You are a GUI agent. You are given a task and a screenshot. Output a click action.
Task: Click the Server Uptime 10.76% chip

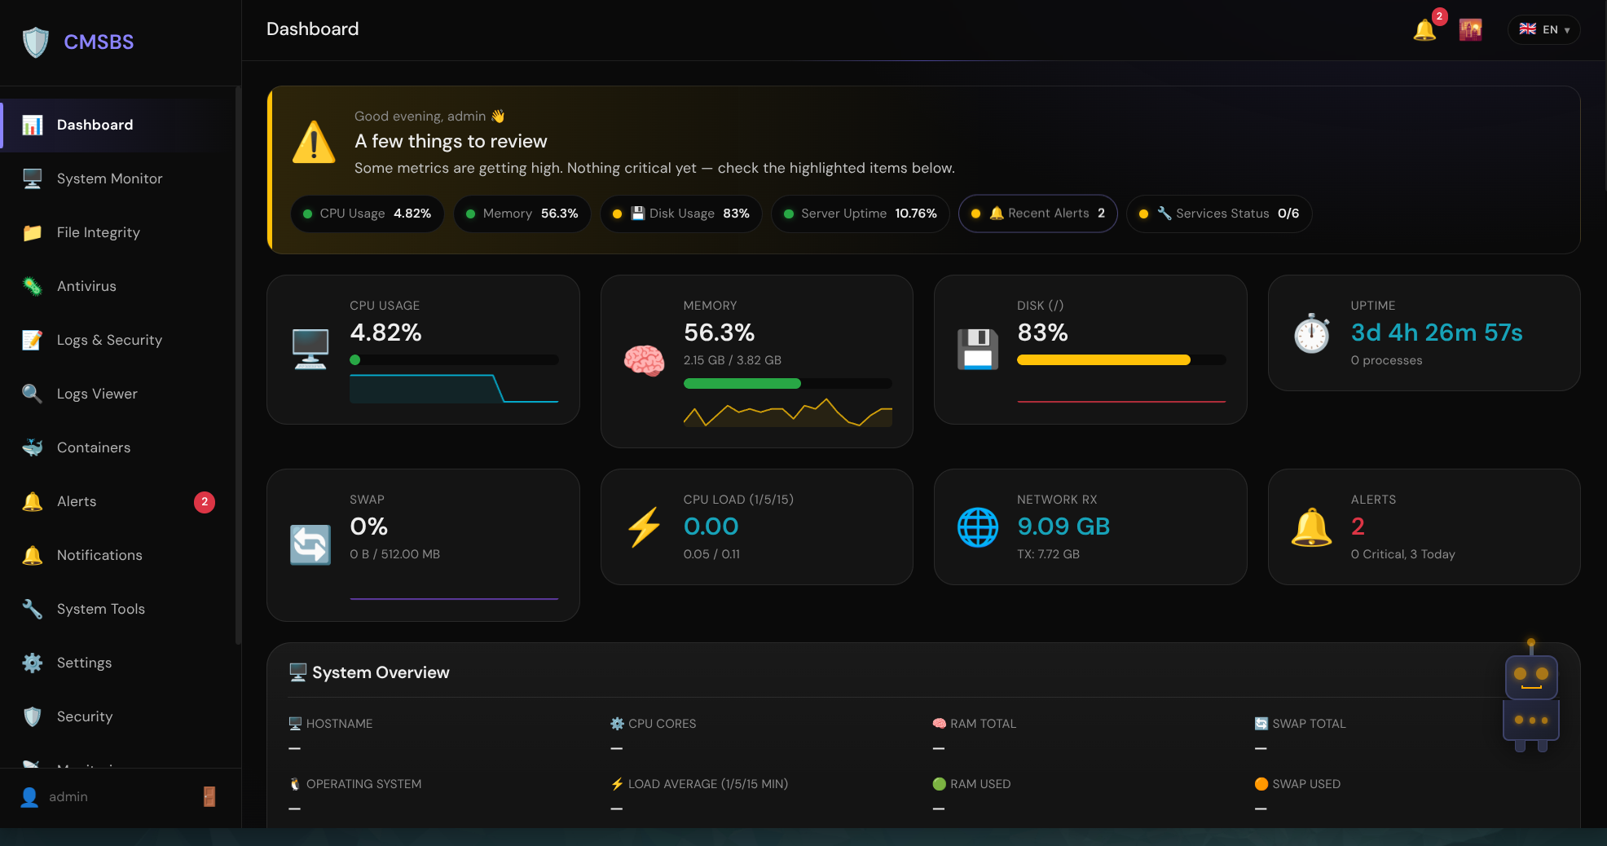coord(861,214)
